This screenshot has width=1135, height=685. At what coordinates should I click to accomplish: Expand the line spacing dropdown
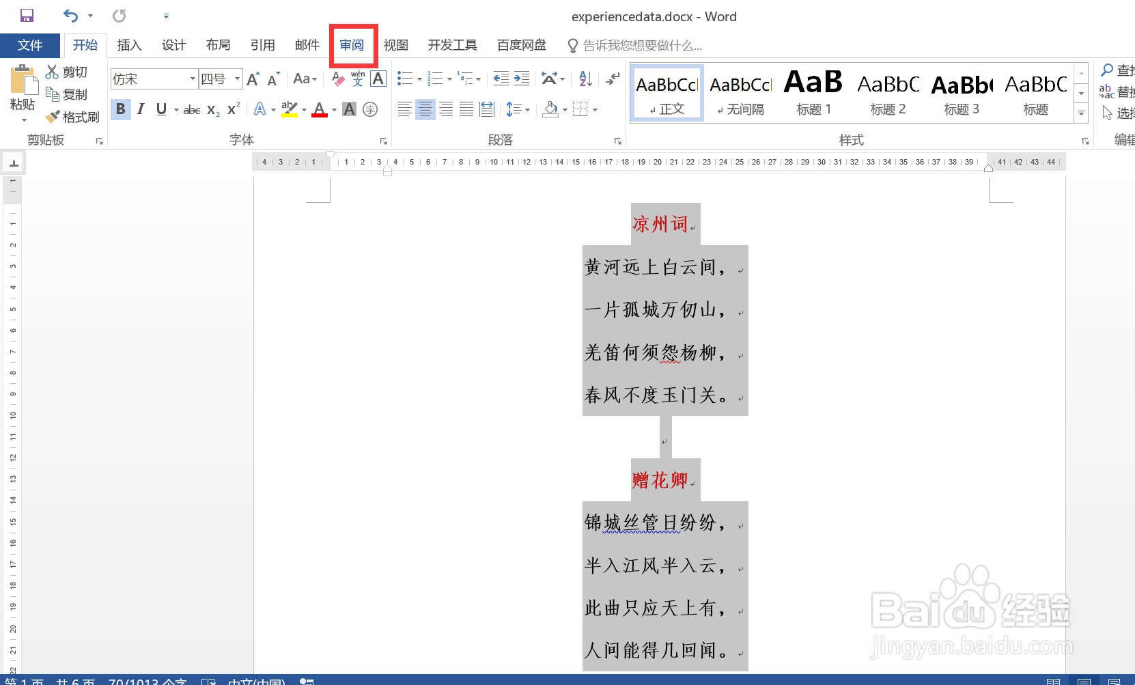pyautogui.click(x=528, y=109)
